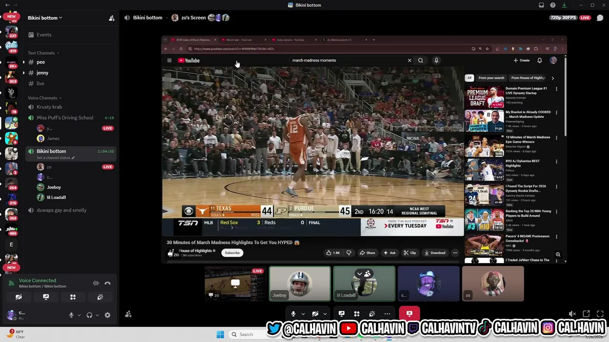609x342 pixels.
Task: Open the #live text channel
Action: point(40,84)
